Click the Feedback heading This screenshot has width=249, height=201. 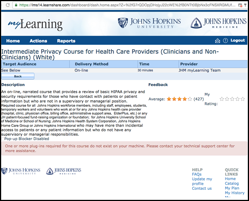tap(158, 85)
